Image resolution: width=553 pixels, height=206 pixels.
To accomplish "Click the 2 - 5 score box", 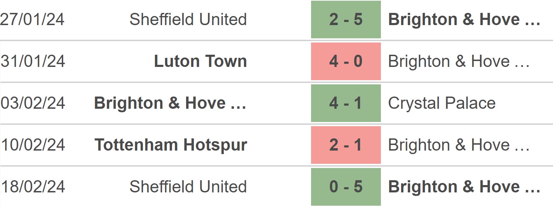I will click(x=346, y=20).
